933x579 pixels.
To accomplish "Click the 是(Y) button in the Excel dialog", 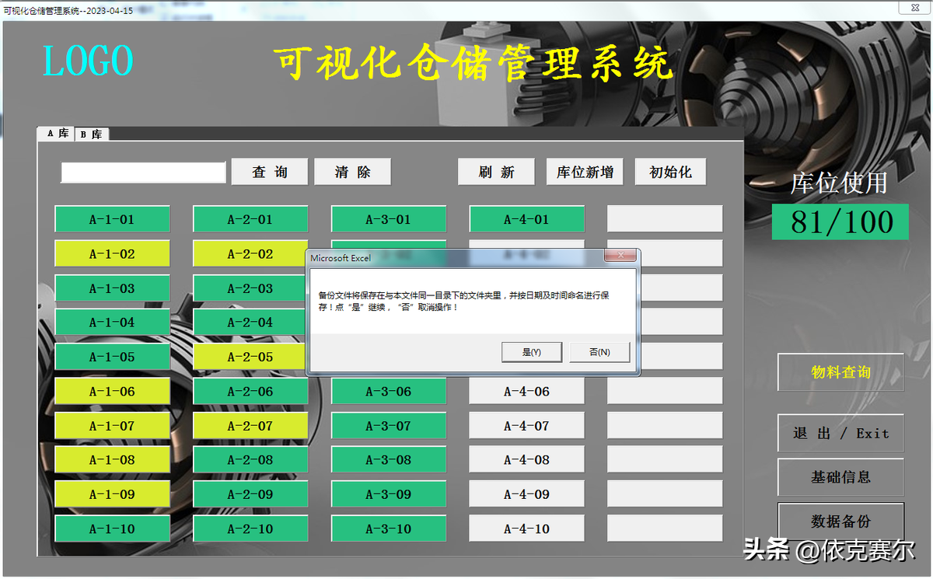I will point(532,352).
